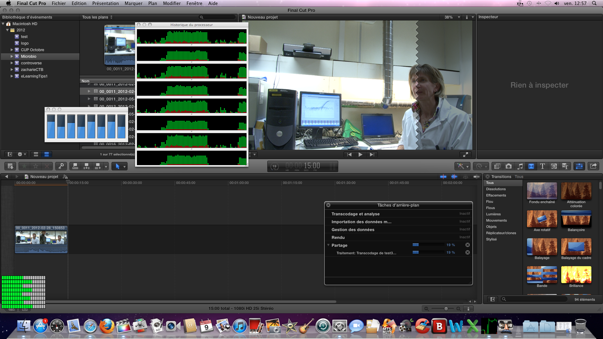The image size is (603, 339).
Task: Go back in timeline history arrow
Action: click(x=7, y=176)
